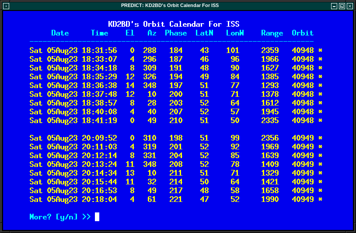Click range value 1969
The image size is (356, 233).
click(x=270, y=147)
